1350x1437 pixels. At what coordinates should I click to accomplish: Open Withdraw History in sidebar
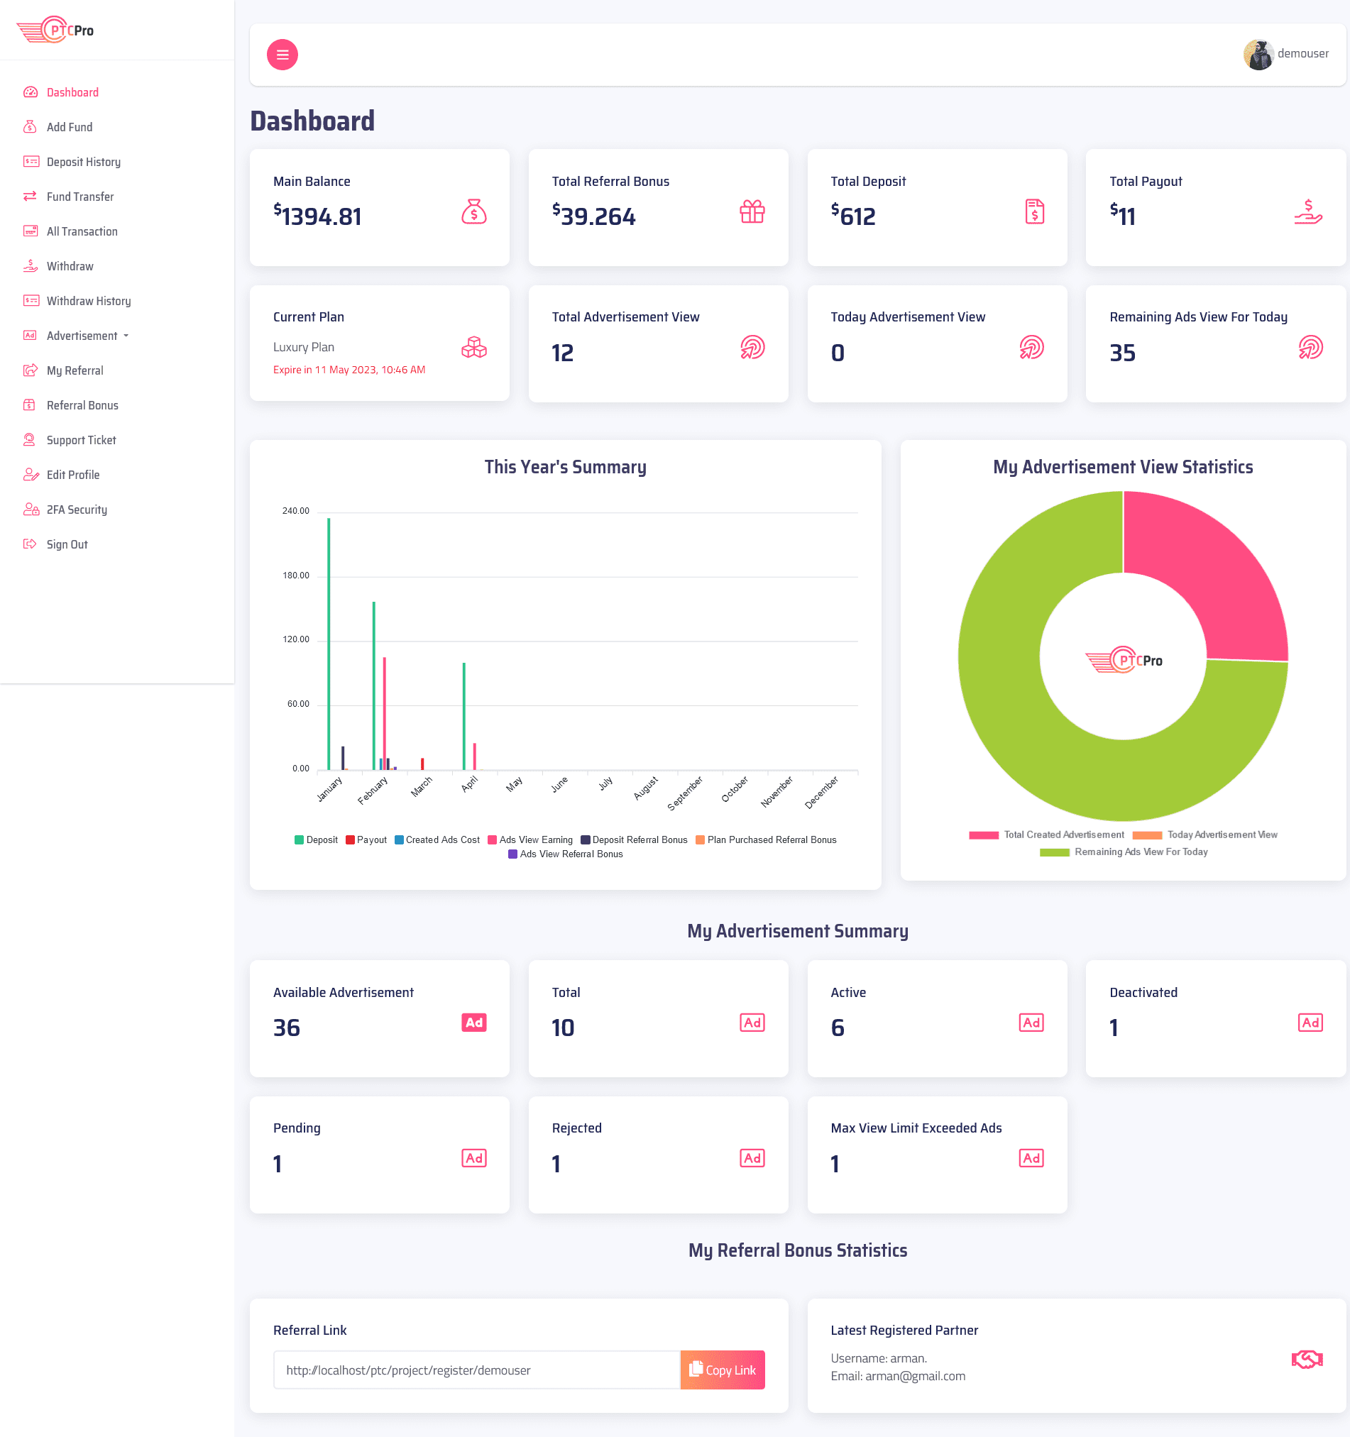88,302
